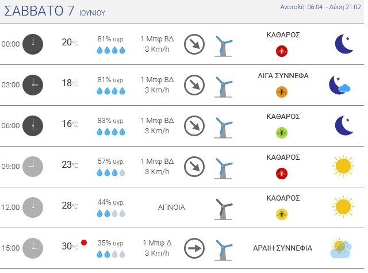Click the green mosquito icon at 06:00
368x273 pixels.
click(282, 133)
